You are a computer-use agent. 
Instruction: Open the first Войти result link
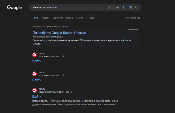click(x=37, y=61)
